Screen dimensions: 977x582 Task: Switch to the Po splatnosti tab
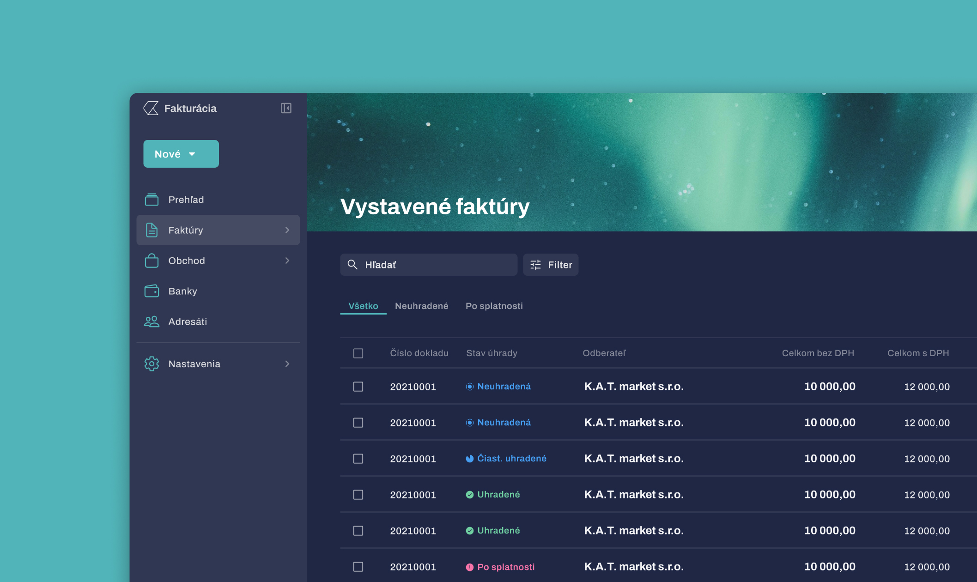click(x=494, y=306)
